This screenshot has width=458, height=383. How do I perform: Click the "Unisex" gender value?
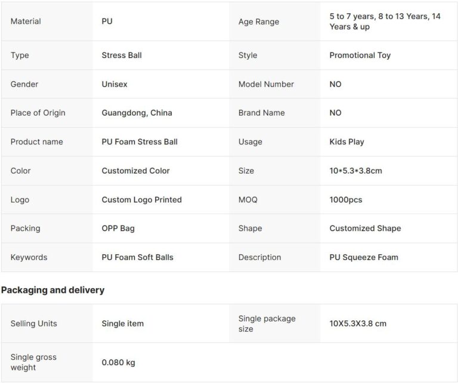click(x=114, y=84)
